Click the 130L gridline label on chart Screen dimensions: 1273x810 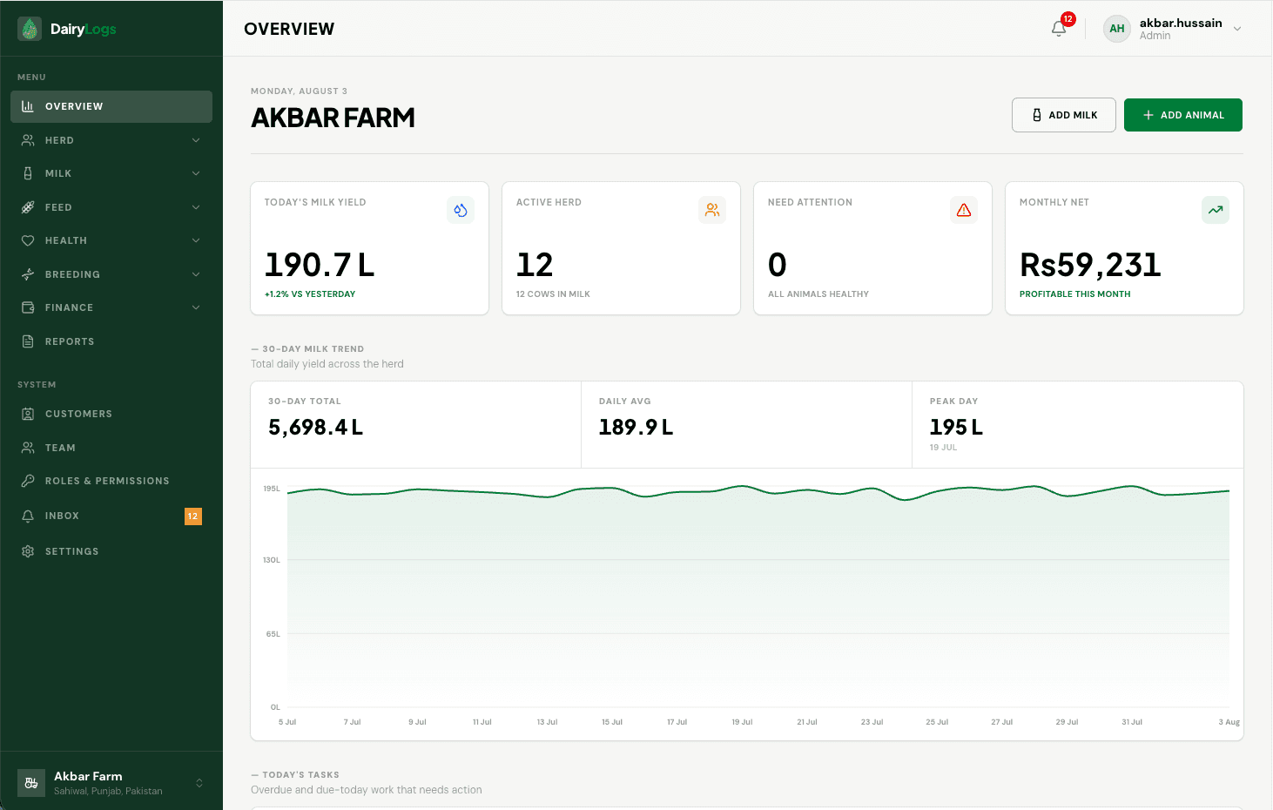tap(272, 560)
